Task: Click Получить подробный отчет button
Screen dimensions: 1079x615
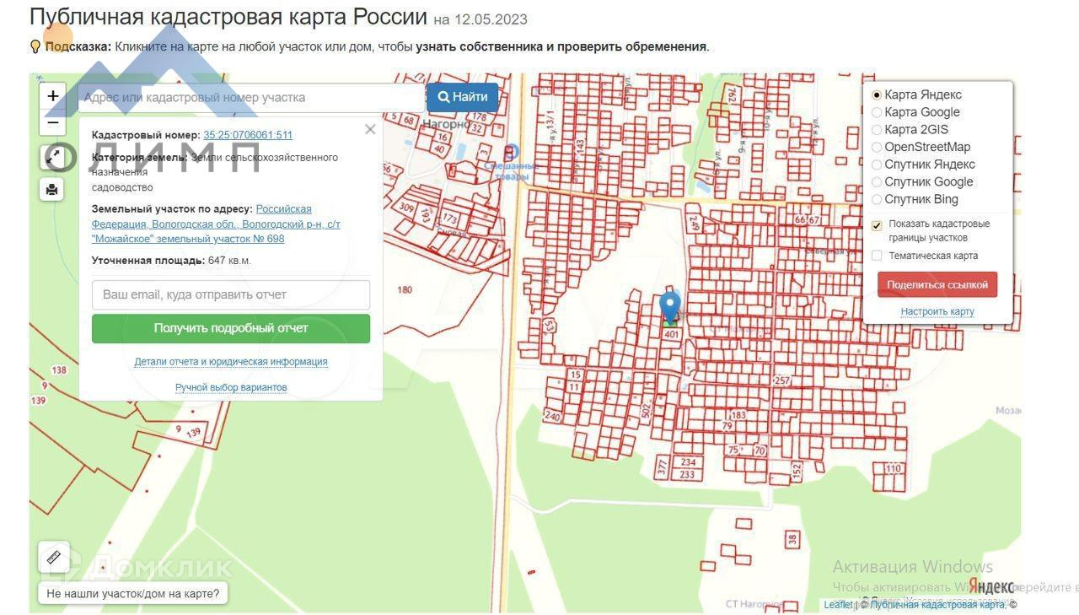Action: click(x=231, y=328)
